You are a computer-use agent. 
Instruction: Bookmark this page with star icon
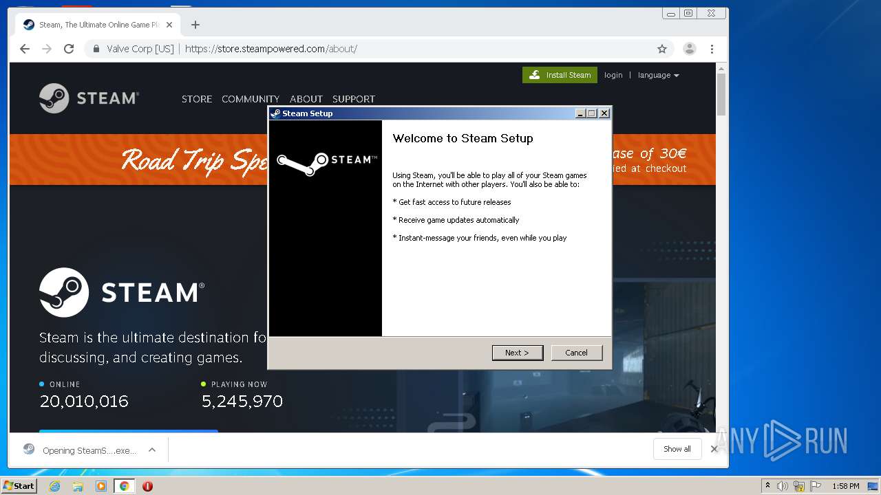(x=662, y=49)
